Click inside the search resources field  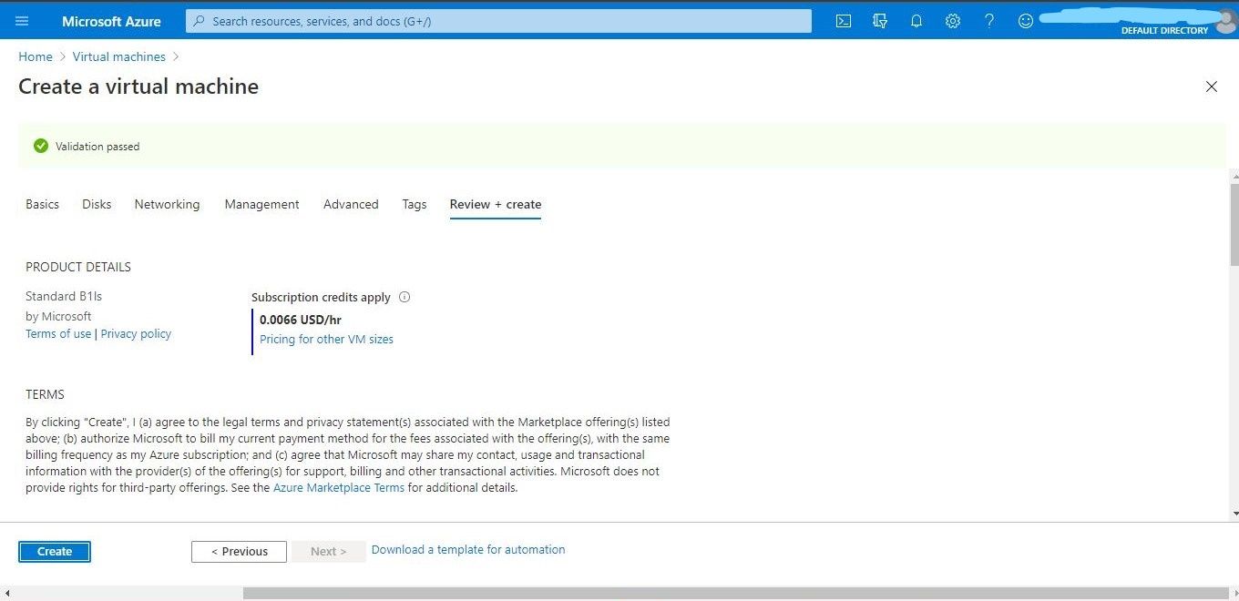497,20
